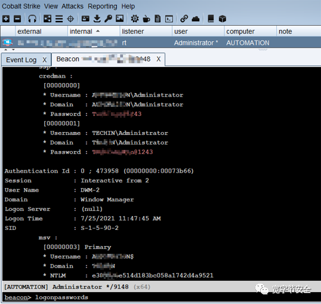Sort sessions by note column
The height and width of the screenshot is (304, 321).
[x=299, y=32]
